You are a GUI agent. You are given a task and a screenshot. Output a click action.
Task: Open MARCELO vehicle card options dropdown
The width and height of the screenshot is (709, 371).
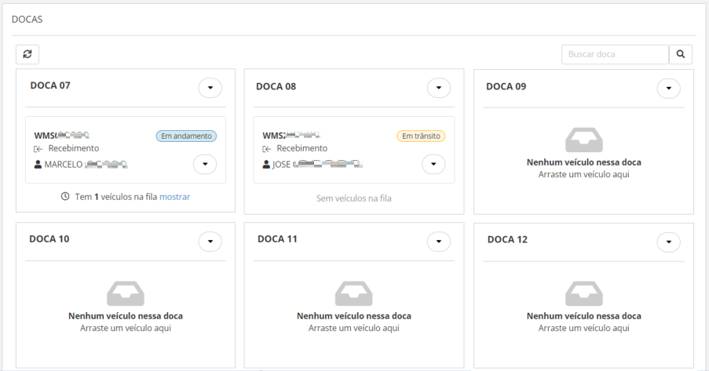[x=204, y=164]
